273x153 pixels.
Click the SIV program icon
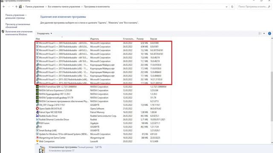[37, 127]
